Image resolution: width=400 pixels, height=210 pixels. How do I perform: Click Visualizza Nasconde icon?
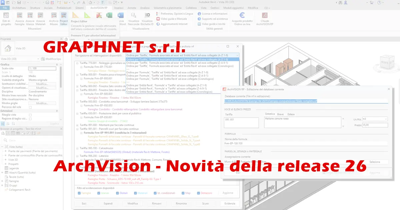click(134, 15)
